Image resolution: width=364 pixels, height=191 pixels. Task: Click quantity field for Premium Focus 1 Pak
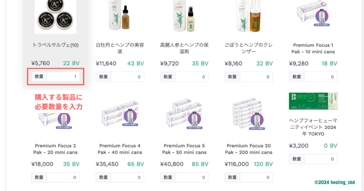pyautogui.click(x=321, y=77)
